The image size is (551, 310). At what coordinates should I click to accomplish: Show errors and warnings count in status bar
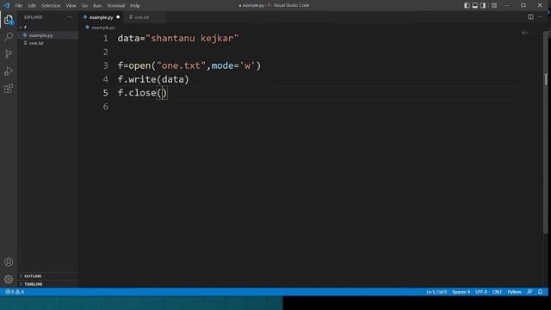pos(15,292)
